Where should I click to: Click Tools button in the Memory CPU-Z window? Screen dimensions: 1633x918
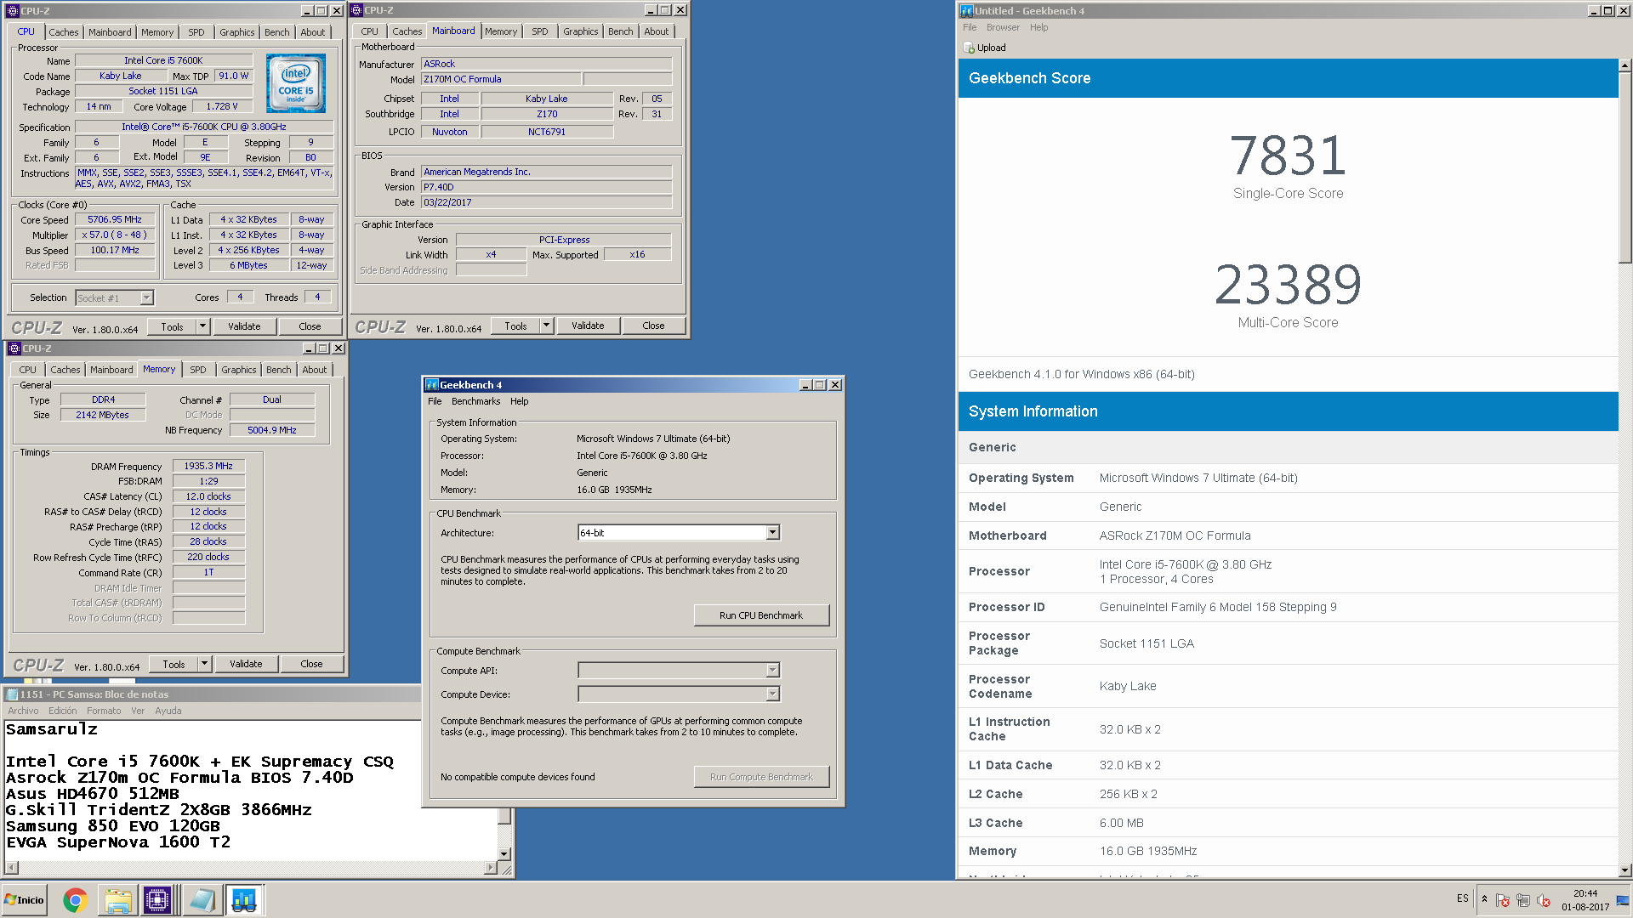[x=174, y=664]
